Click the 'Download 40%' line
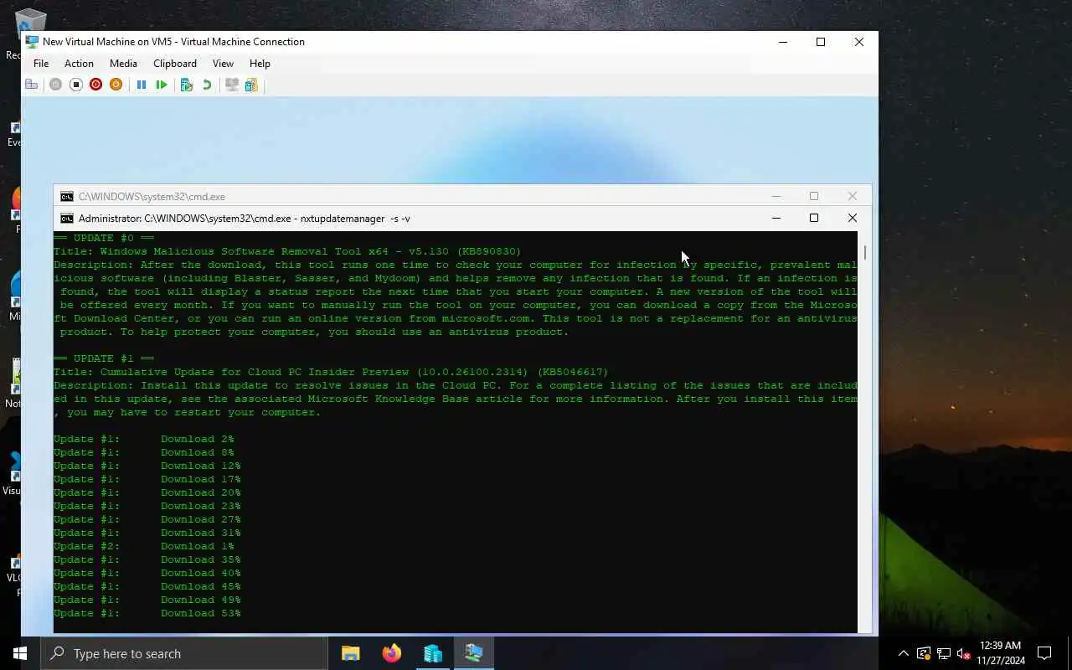Image resolution: width=1072 pixels, height=670 pixels. point(147,573)
